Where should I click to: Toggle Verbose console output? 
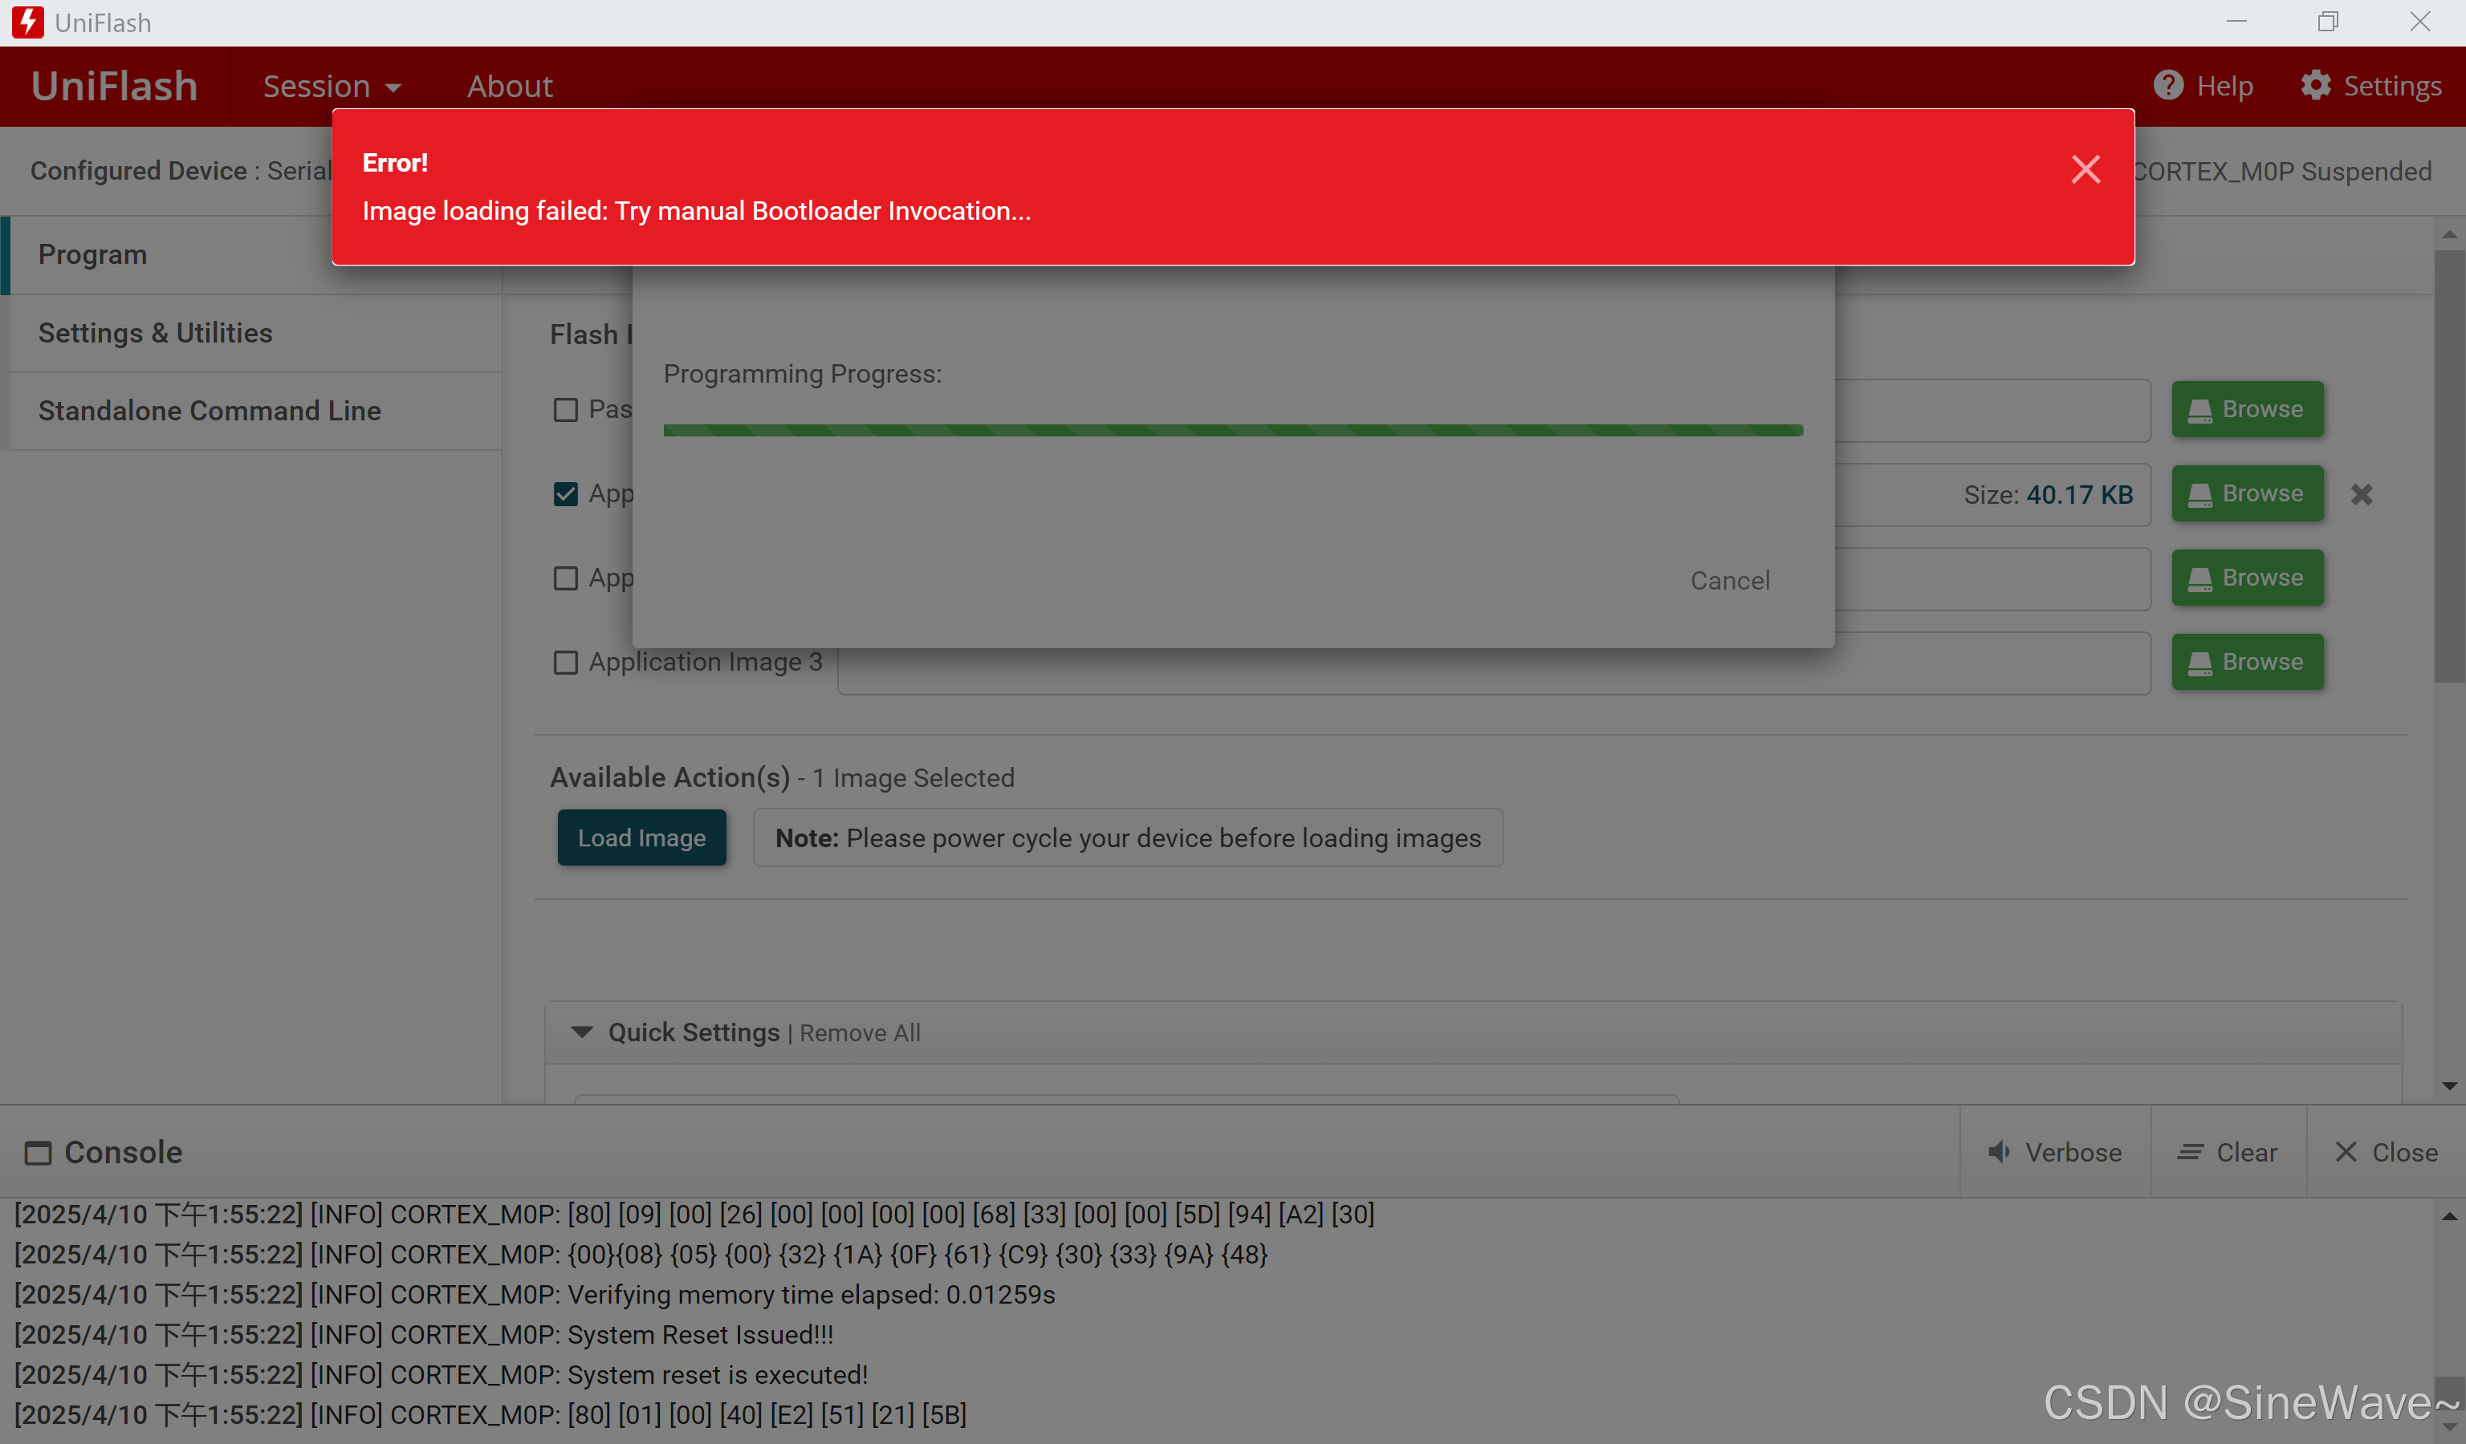pos(2054,1153)
